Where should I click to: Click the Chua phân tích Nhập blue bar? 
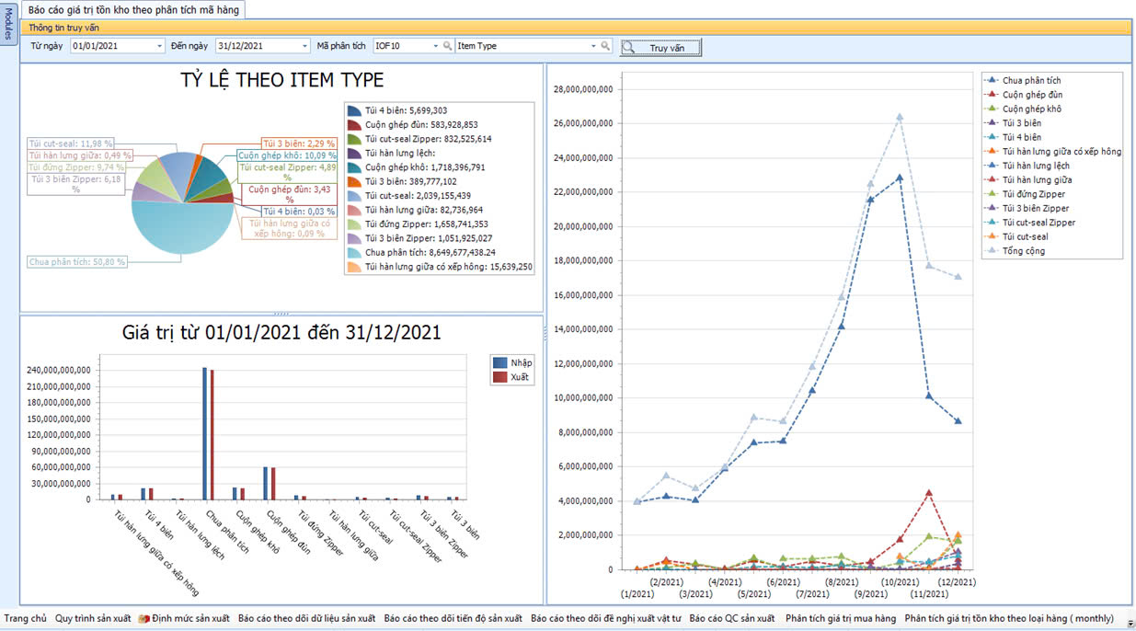204,433
